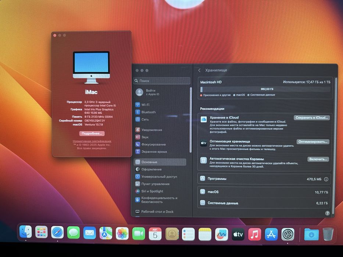
Task: Close the iMac about window
Action: [55, 35]
